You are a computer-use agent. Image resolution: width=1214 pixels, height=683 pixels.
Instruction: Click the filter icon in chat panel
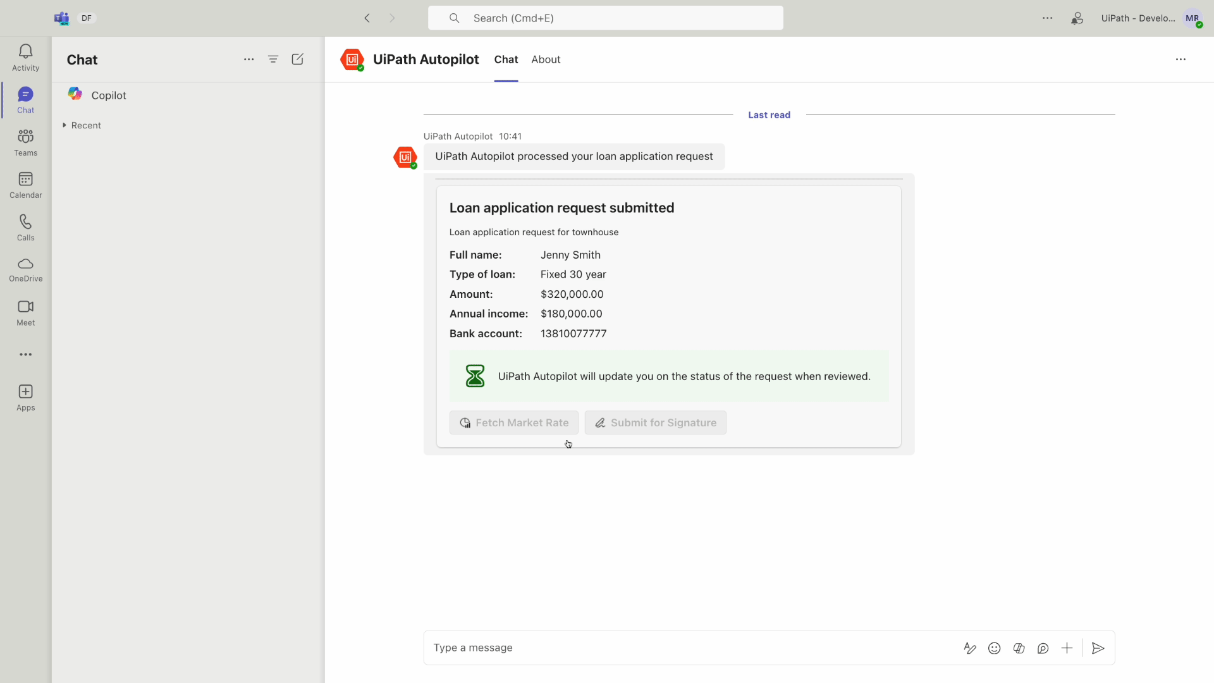tap(274, 58)
